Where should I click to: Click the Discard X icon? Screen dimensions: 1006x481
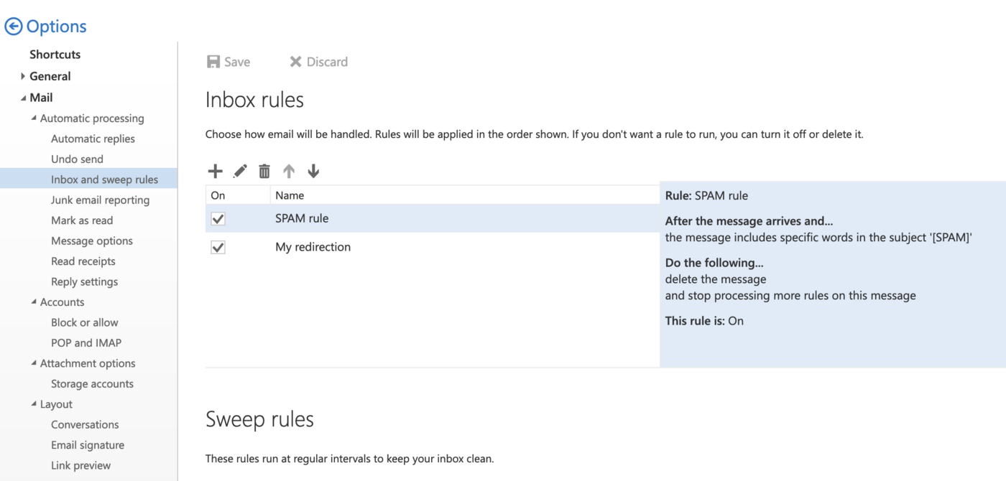[x=295, y=62]
